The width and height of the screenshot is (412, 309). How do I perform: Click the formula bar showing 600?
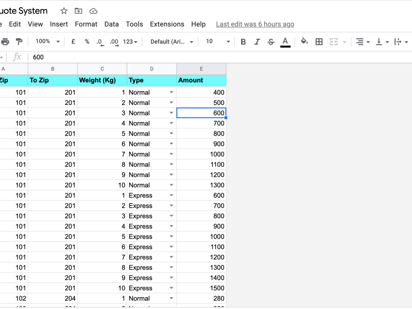[x=221, y=57]
